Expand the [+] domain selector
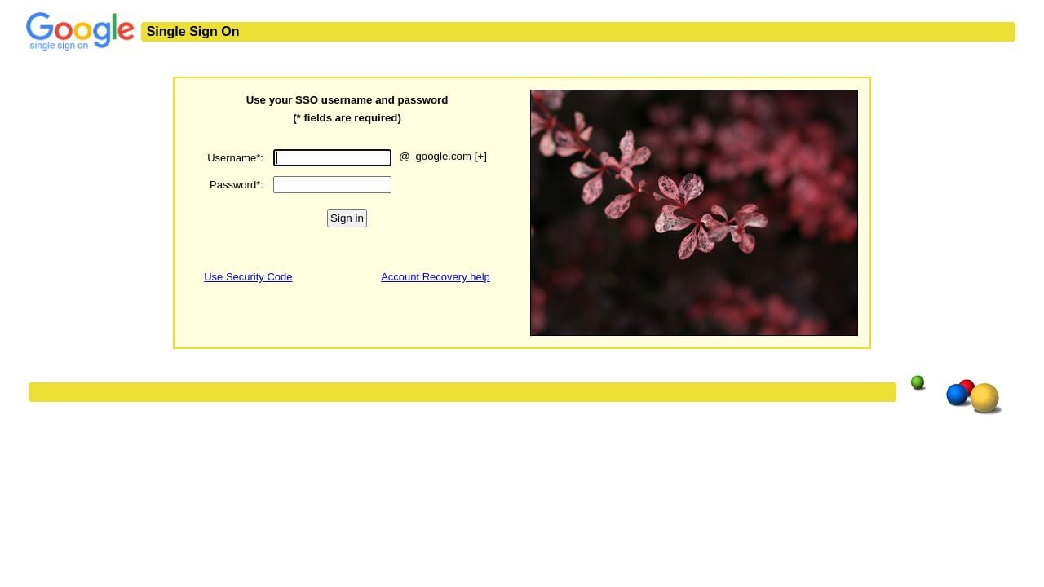 tap(480, 157)
